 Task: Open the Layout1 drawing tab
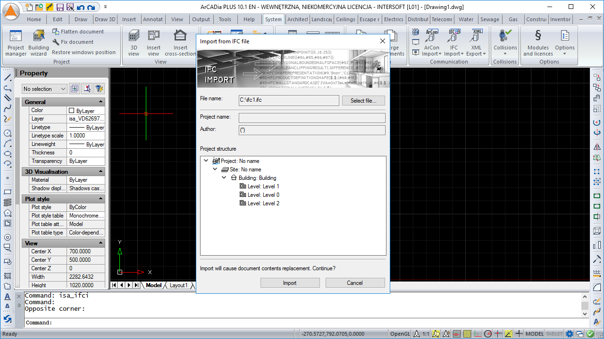coord(178,285)
